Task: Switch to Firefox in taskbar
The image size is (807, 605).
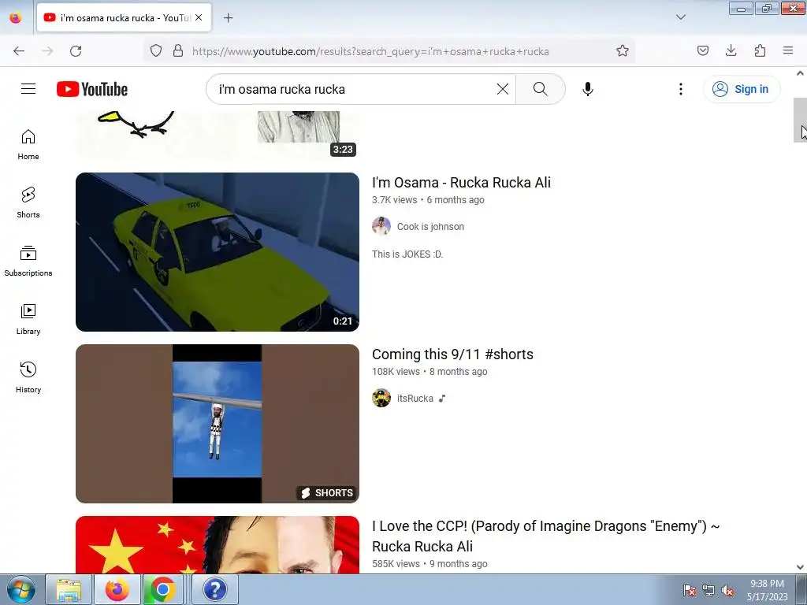Action: (117, 589)
